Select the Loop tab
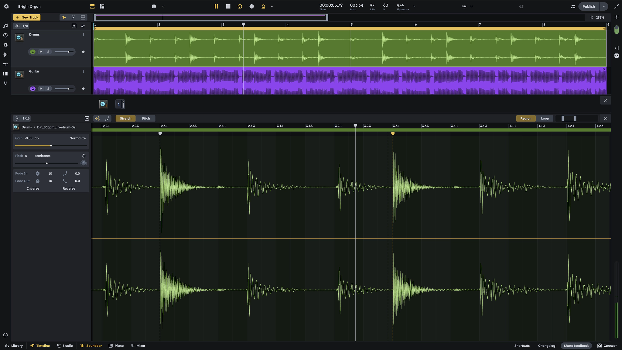 [x=545, y=118]
